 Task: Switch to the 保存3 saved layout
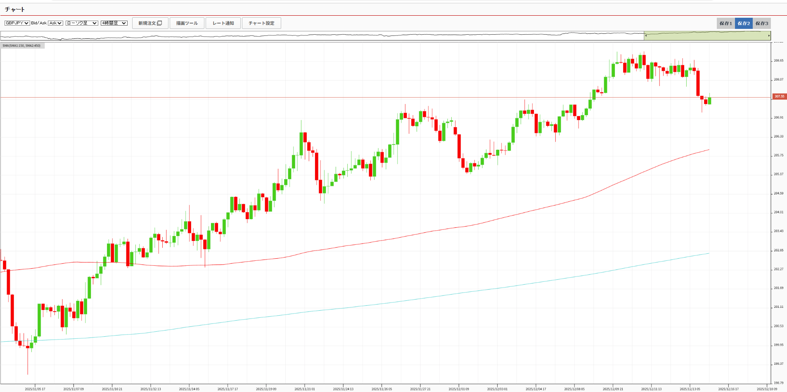pyautogui.click(x=762, y=24)
